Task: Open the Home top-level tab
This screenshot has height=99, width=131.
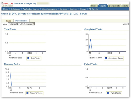Action: (94, 6)
